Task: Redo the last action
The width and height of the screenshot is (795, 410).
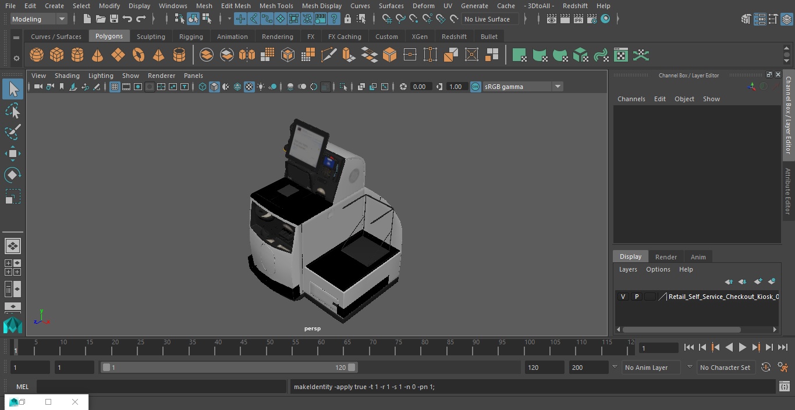Action: click(141, 19)
